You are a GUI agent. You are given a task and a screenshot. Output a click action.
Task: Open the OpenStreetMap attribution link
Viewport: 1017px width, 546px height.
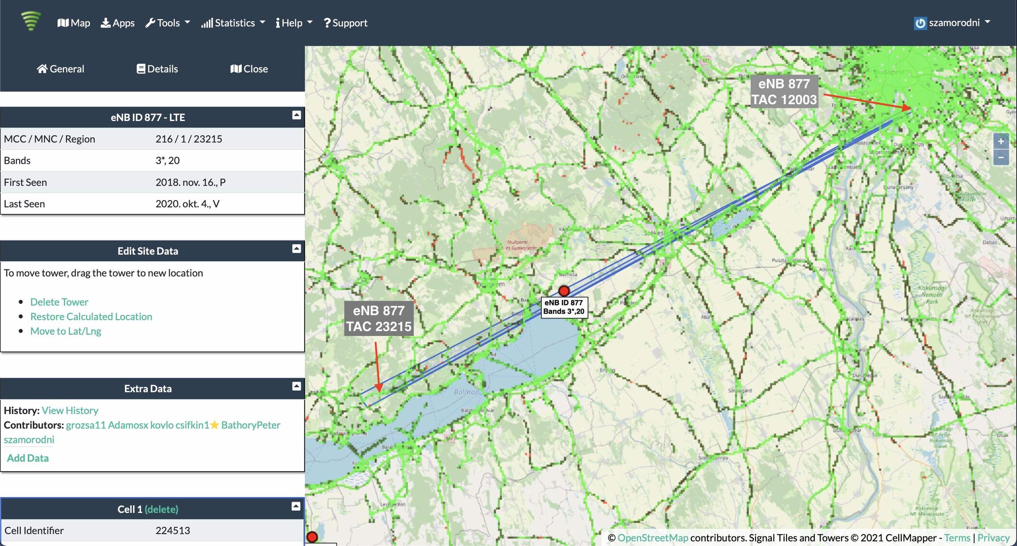[652, 538]
